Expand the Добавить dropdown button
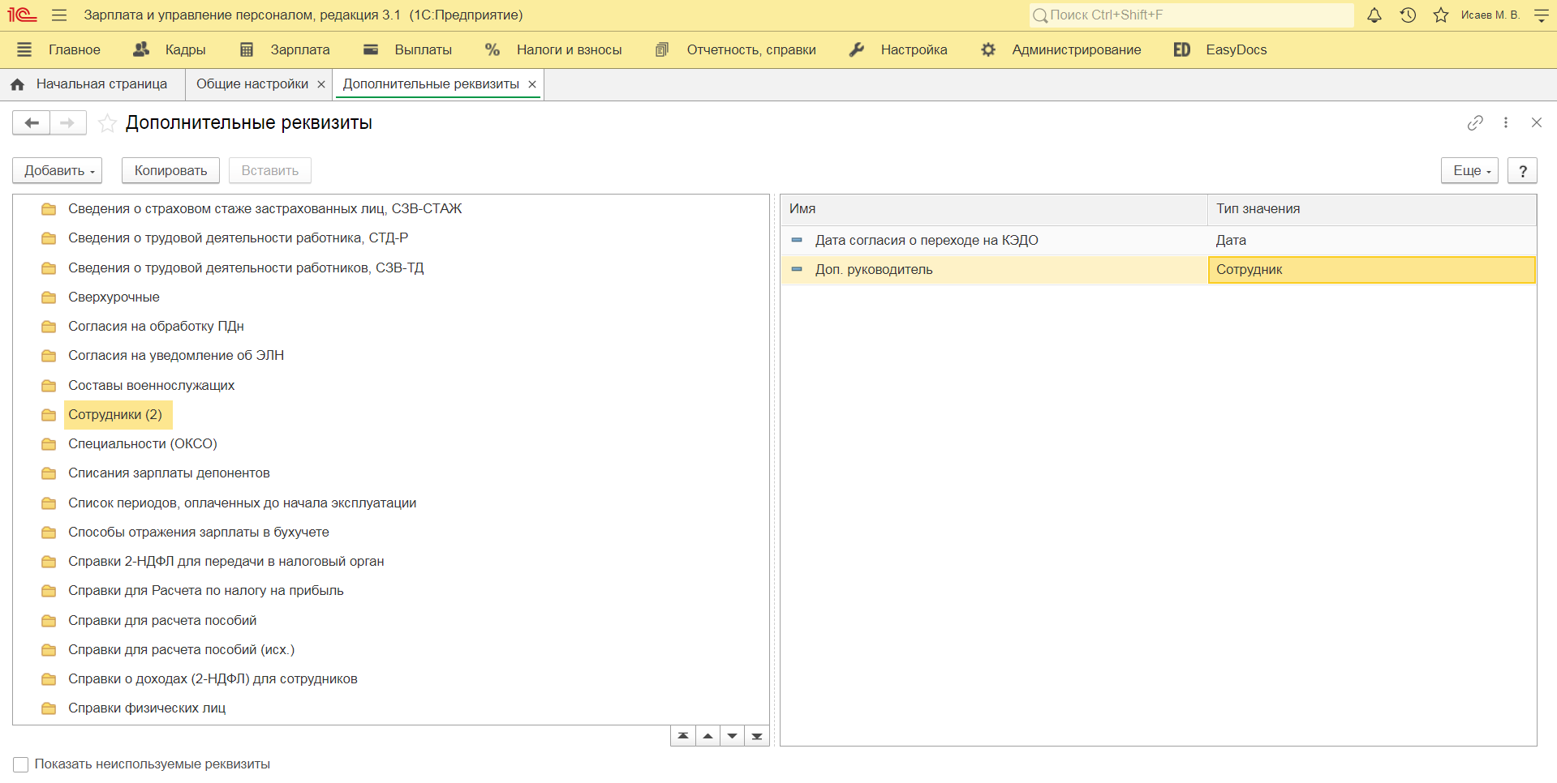1557x783 pixels. (x=58, y=171)
